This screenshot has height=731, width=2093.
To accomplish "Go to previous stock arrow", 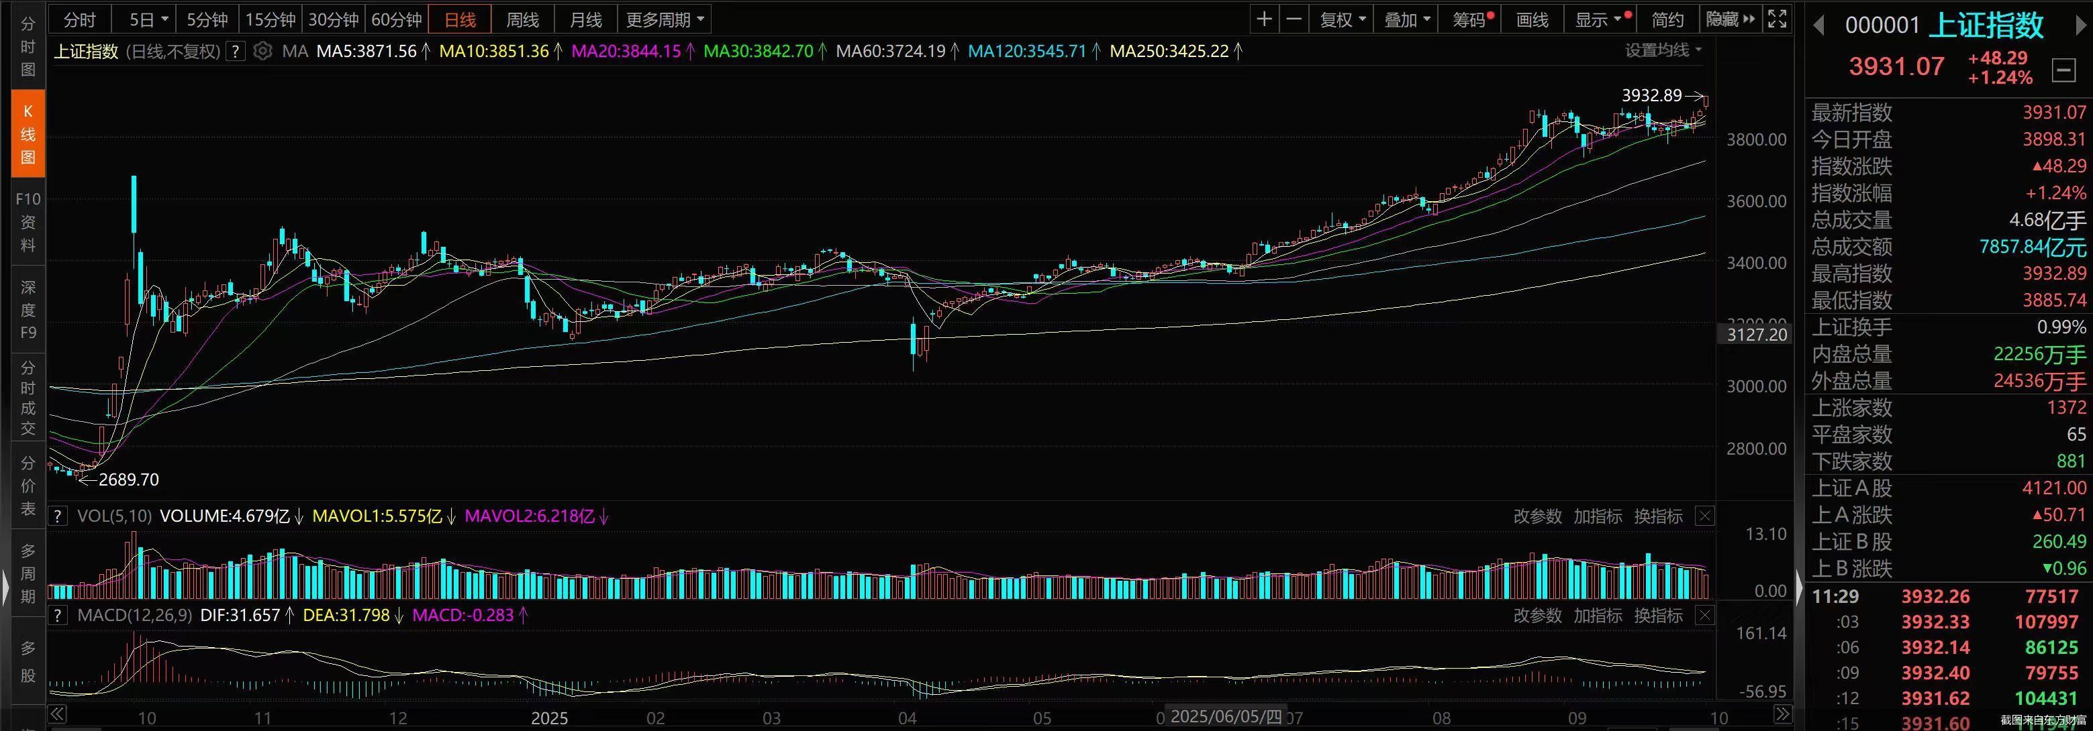I will coord(1818,26).
